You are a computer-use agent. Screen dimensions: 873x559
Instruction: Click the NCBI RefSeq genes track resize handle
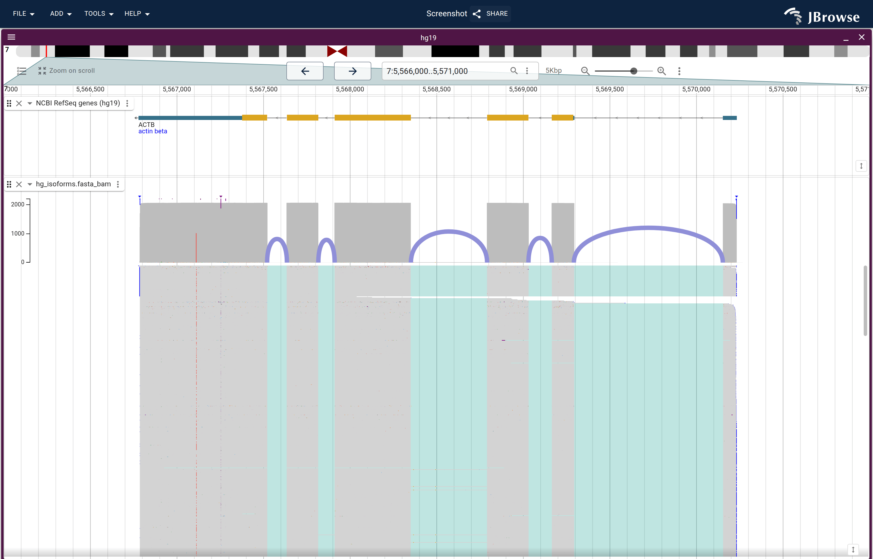[861, 166]
